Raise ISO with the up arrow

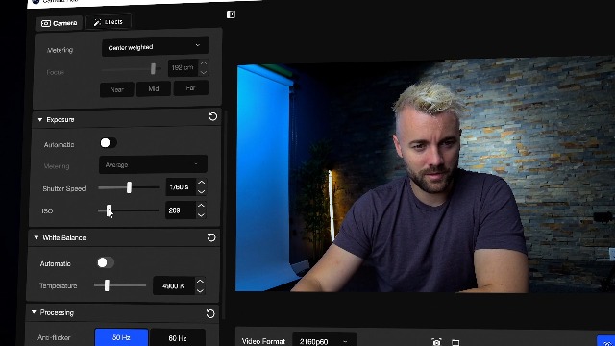pos(201,206)
